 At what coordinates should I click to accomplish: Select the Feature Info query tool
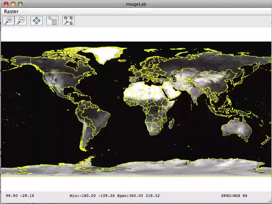52,21
